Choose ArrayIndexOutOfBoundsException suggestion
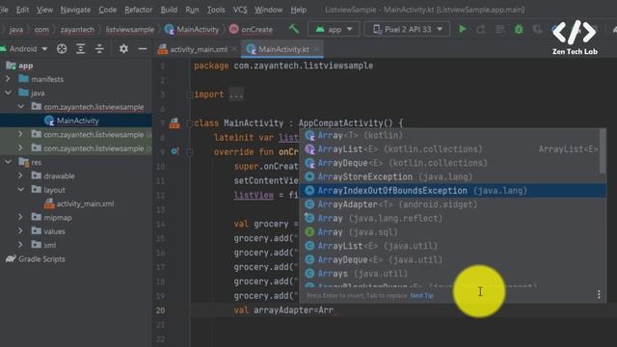This screenshot has width=617, height=347. click(452, 191)
